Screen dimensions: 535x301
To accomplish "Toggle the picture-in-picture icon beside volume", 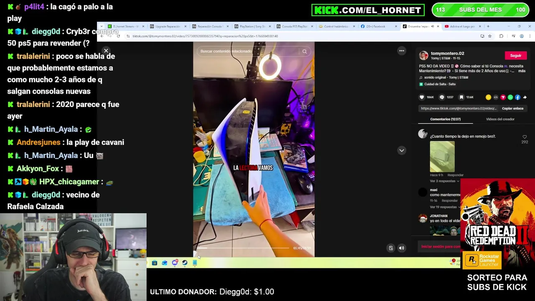I will coord(391,248).
